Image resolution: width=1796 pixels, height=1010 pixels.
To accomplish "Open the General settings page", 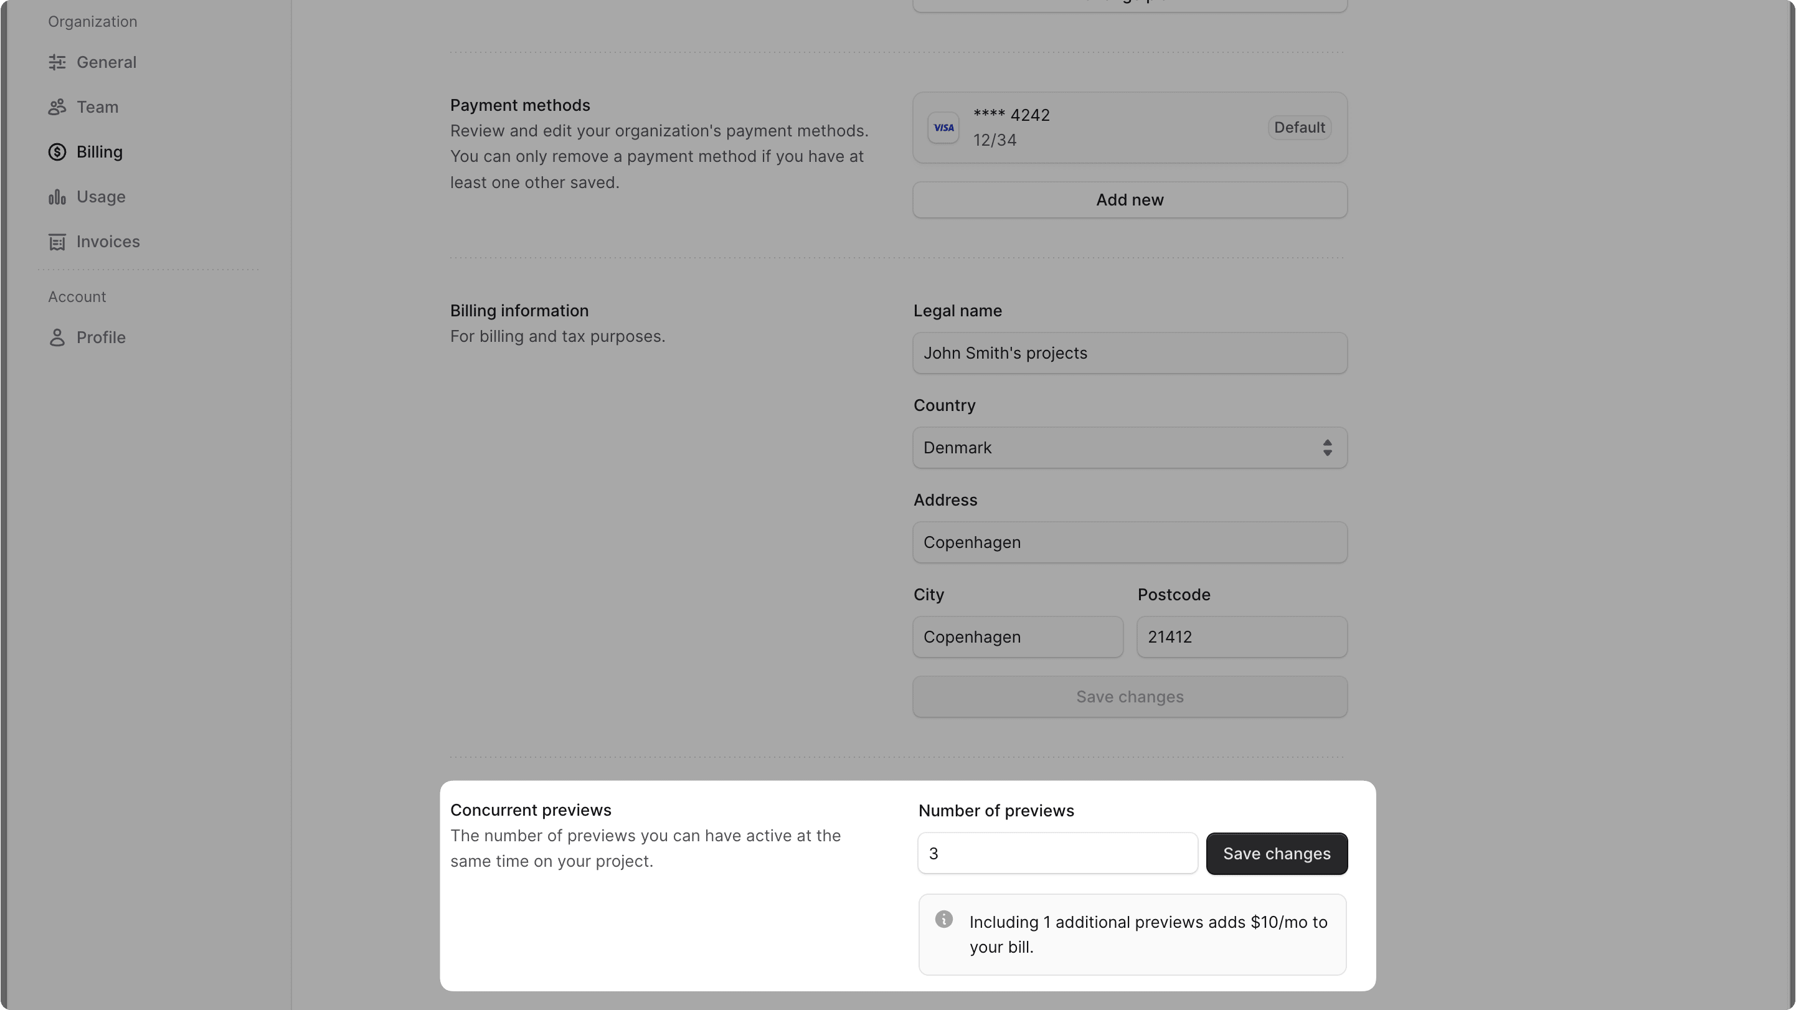I will (106, 63).
